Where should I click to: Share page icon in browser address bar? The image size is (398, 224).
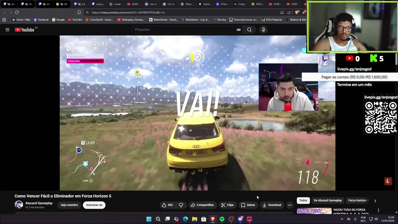[x=289, y=12]
